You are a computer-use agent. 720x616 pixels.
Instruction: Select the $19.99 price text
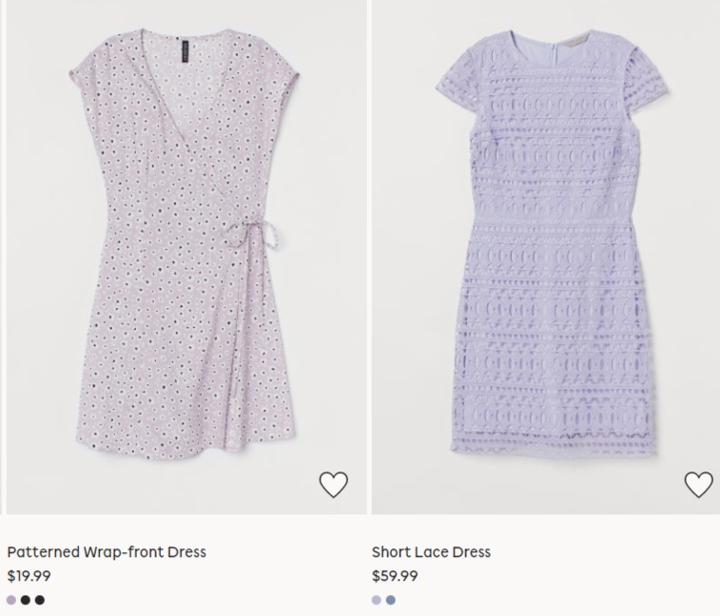[29, 575]
